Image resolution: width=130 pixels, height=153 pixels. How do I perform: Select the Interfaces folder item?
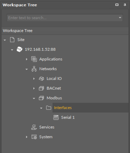pyautogui.click(x=63, y=108)
